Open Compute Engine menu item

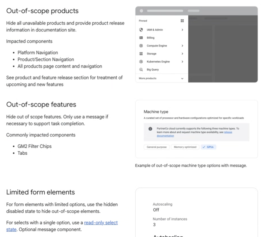(162, 46)
